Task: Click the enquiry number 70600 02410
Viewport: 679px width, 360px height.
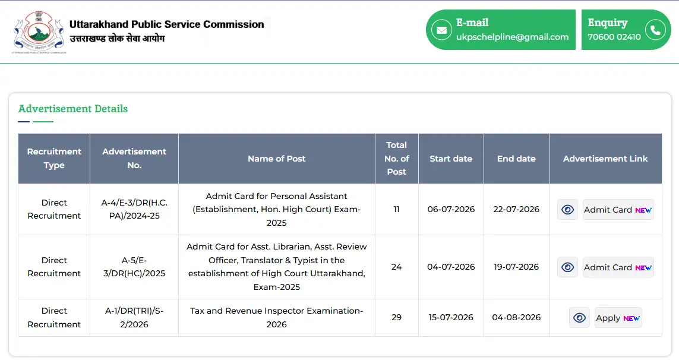Action: click(614, 37)
